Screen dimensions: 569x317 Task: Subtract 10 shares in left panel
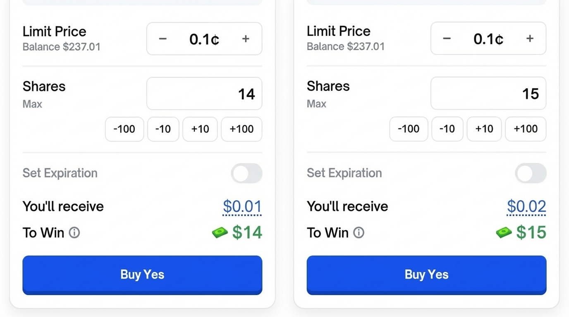(x=163, y=129)
